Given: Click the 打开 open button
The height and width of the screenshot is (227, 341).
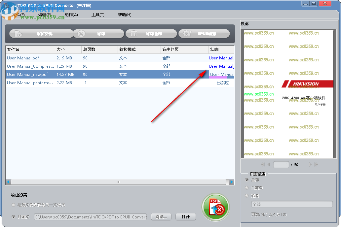Looking at the screenshot, I should pos(186,217).
